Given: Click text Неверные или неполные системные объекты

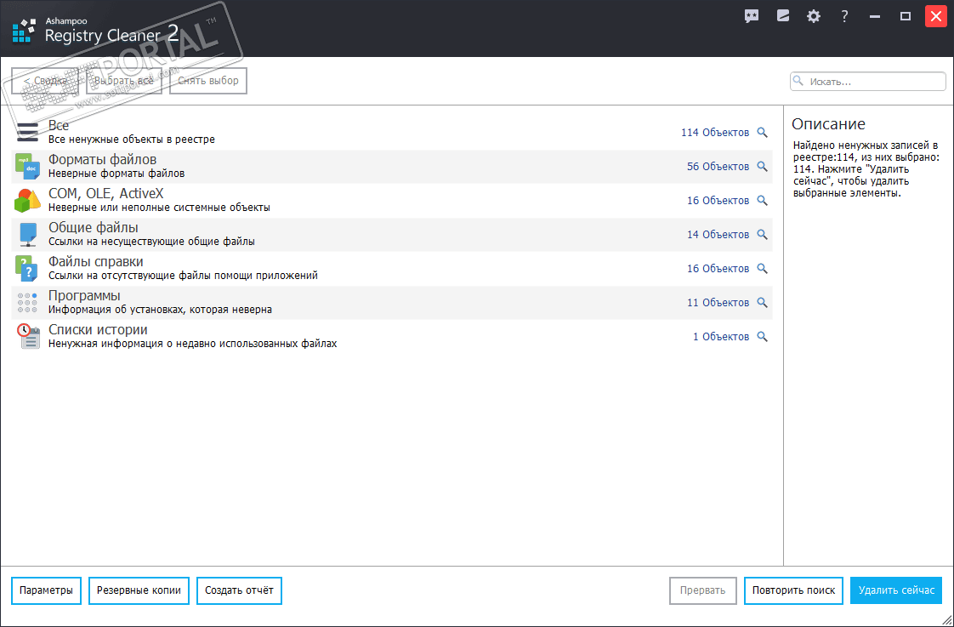Looking at the screenshot, I should click(x=159, y=208).
